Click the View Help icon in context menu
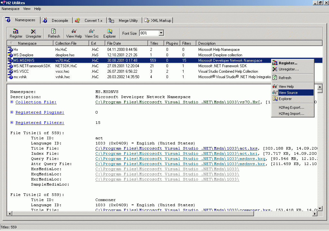The width and height of the screenshot is (329, 231). pyautogui.click(x=275, y=86)
